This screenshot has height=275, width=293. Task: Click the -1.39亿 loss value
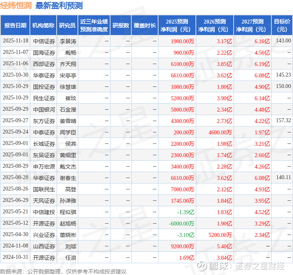click(186, 212)
